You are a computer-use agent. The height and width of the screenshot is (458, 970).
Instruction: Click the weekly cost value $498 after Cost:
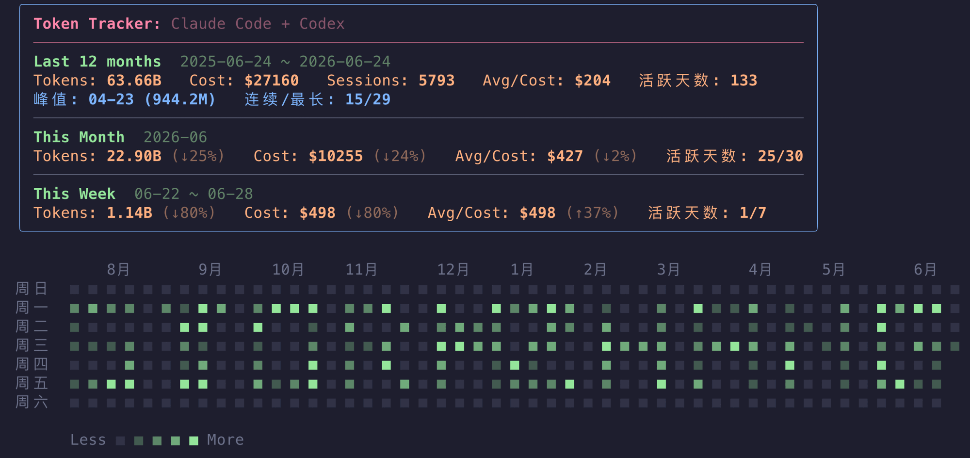coord(317,213)
